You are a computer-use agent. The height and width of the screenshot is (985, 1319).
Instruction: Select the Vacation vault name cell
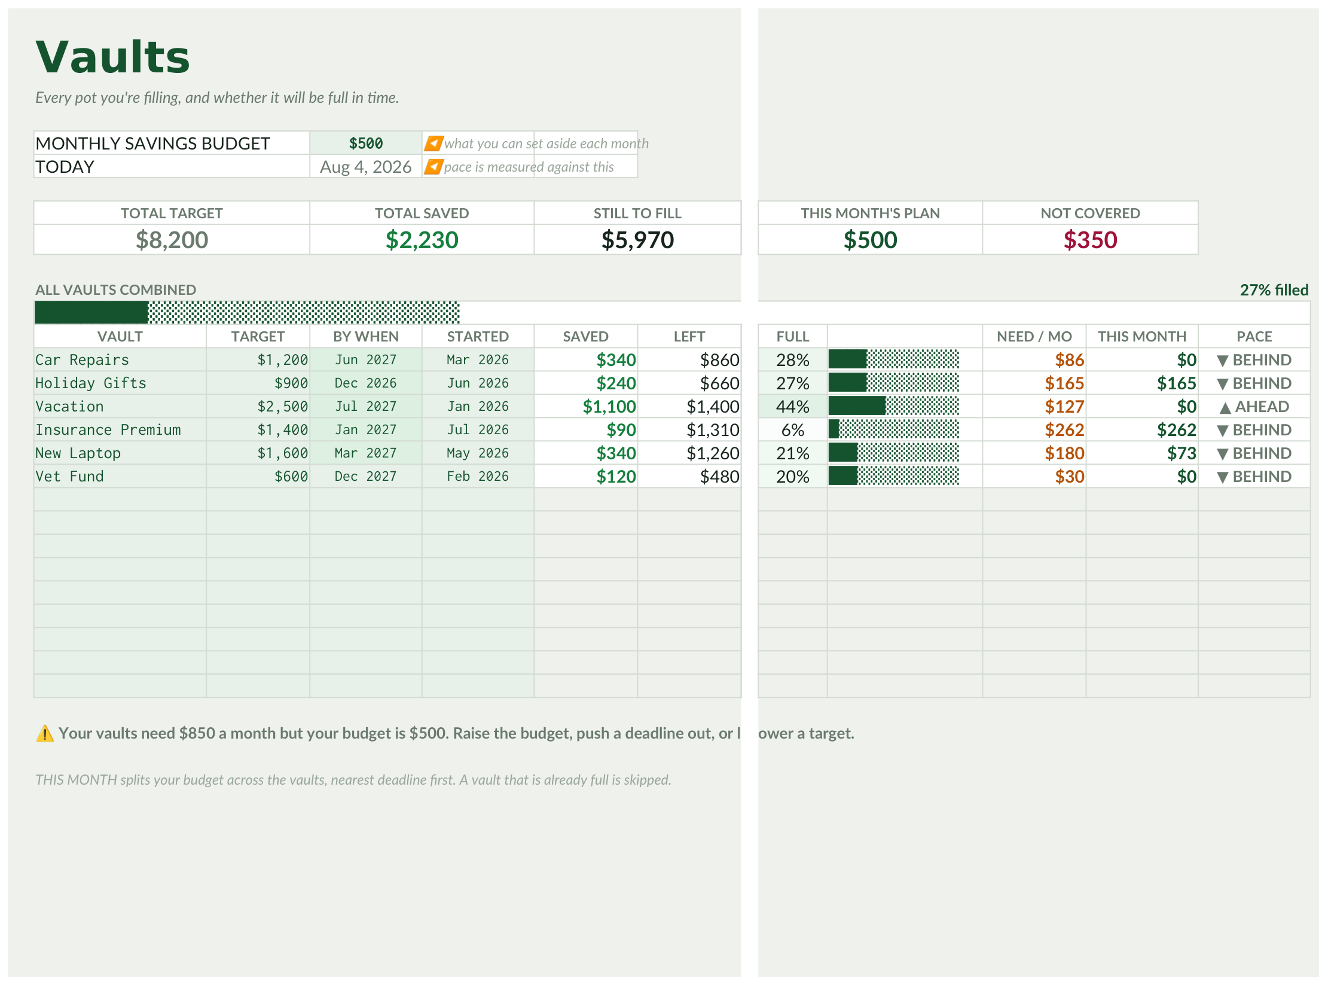pos(120,406)
